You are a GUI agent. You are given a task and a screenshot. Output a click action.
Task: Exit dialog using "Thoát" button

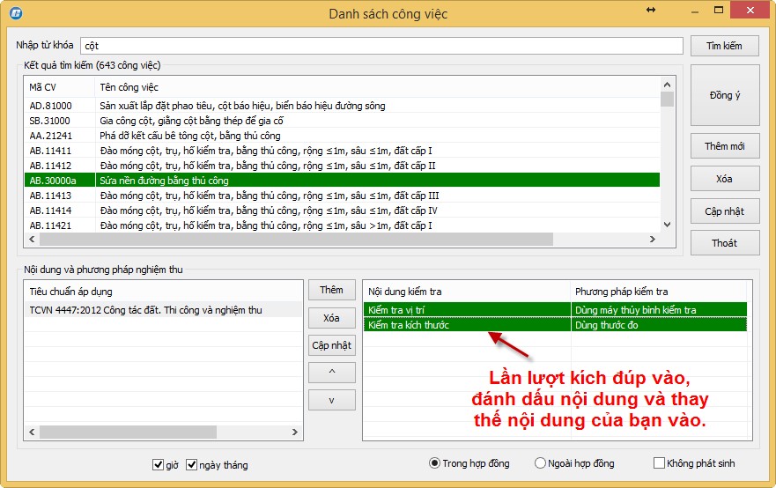(x=724, y=243)
